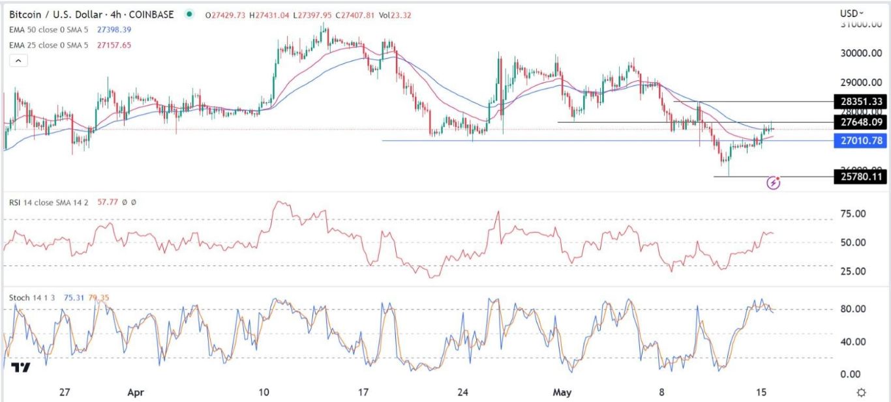Click the Apr date axis label
891x402 pixels.
pyautogui.click(x=135, y=392)
